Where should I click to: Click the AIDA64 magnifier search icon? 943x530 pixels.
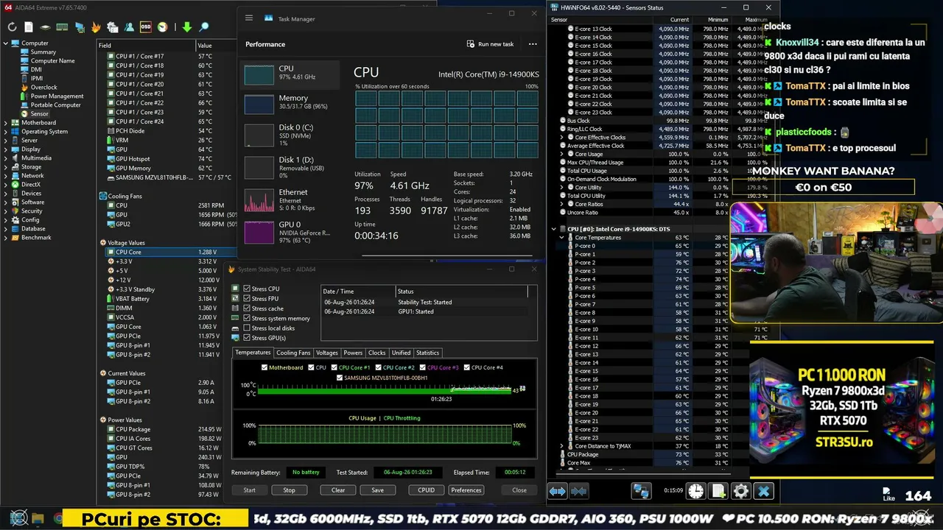[204, 27]
